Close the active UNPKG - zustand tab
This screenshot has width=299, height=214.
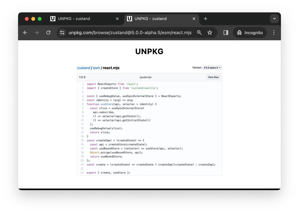point(194,19)
